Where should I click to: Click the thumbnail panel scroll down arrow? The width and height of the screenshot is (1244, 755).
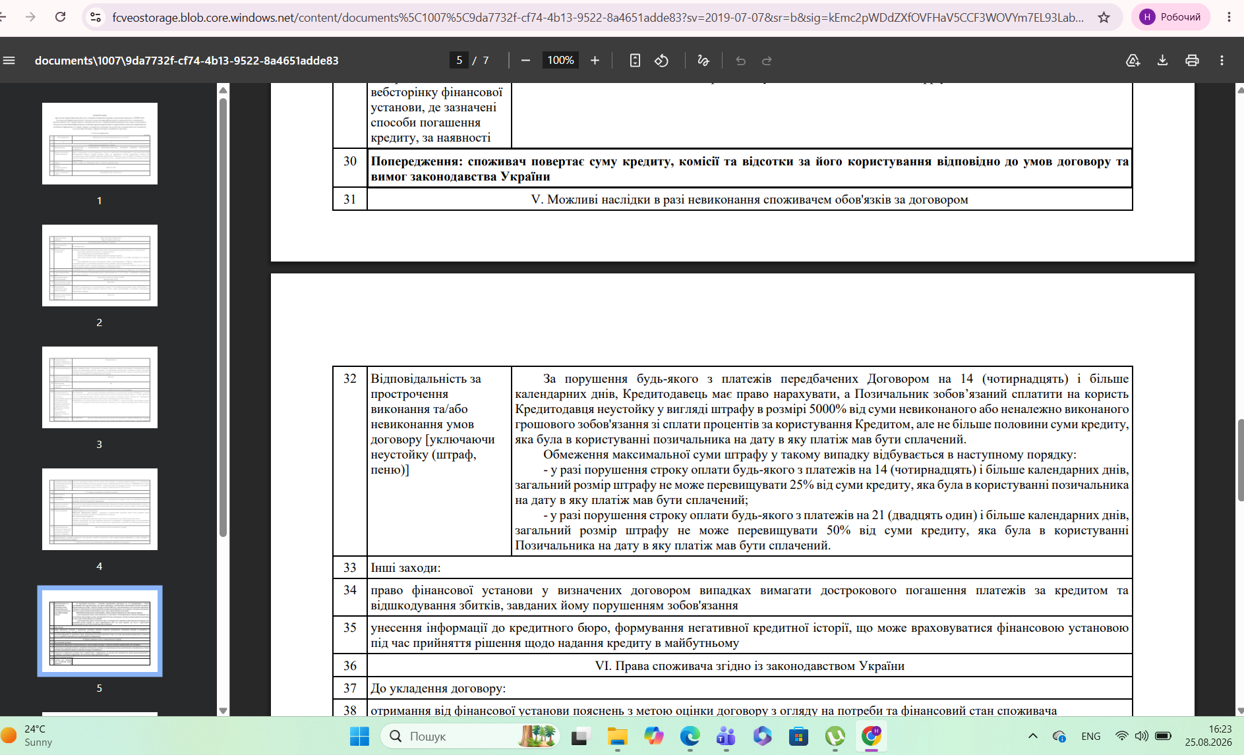223,711
